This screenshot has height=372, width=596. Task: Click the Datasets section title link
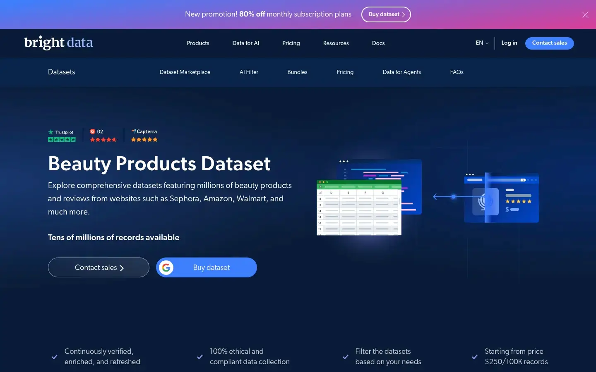[x=61, y=72]
